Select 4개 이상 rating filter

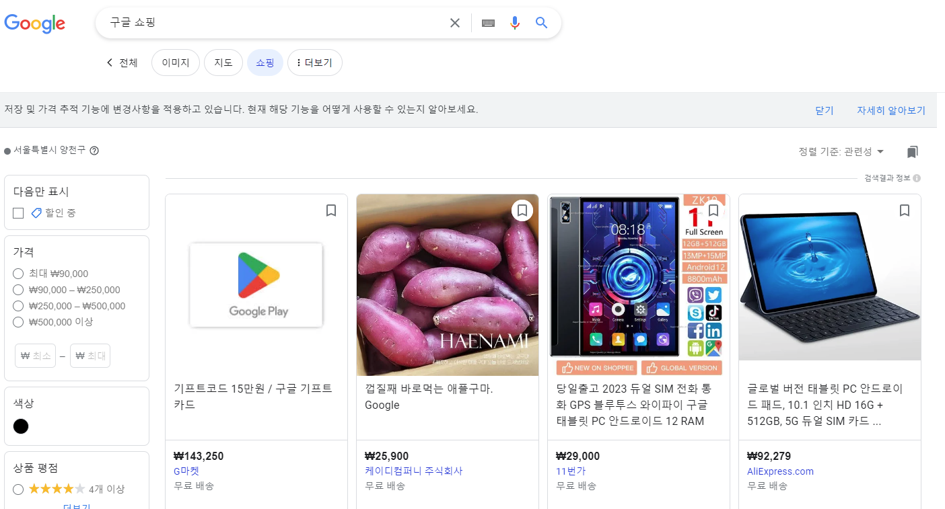pyautogui.click(x=19, y=489)
